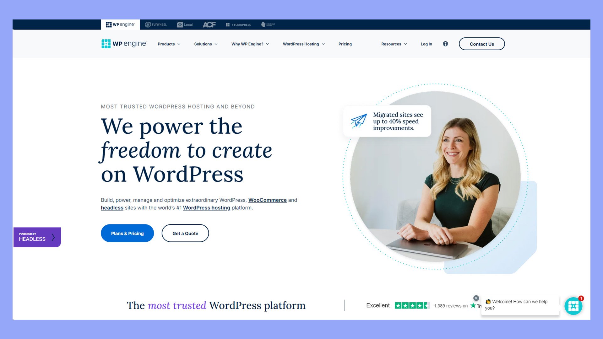The width and height of the screenshot is (603, 339).
Task: Click the ACF brand icon
Action: [209, 24]
